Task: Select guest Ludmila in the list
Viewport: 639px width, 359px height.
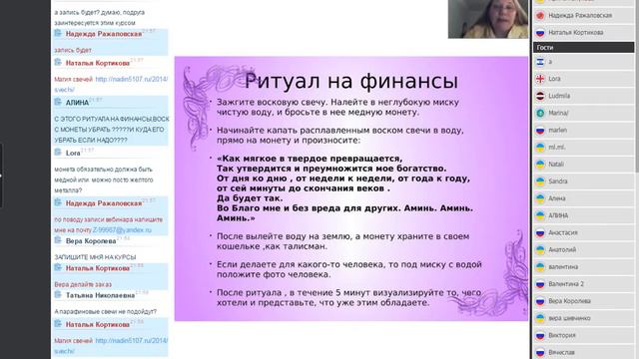Action: pyautogui.click(x=583, y=96)
